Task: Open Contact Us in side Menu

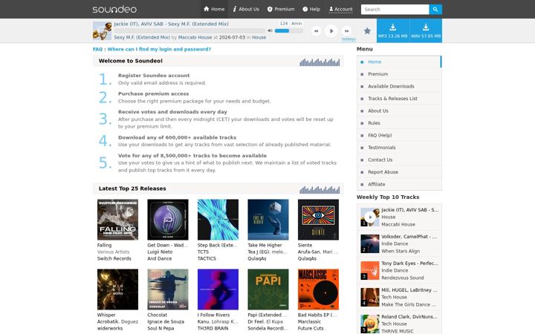Action: pyautogui.click(x=399, y=160)
